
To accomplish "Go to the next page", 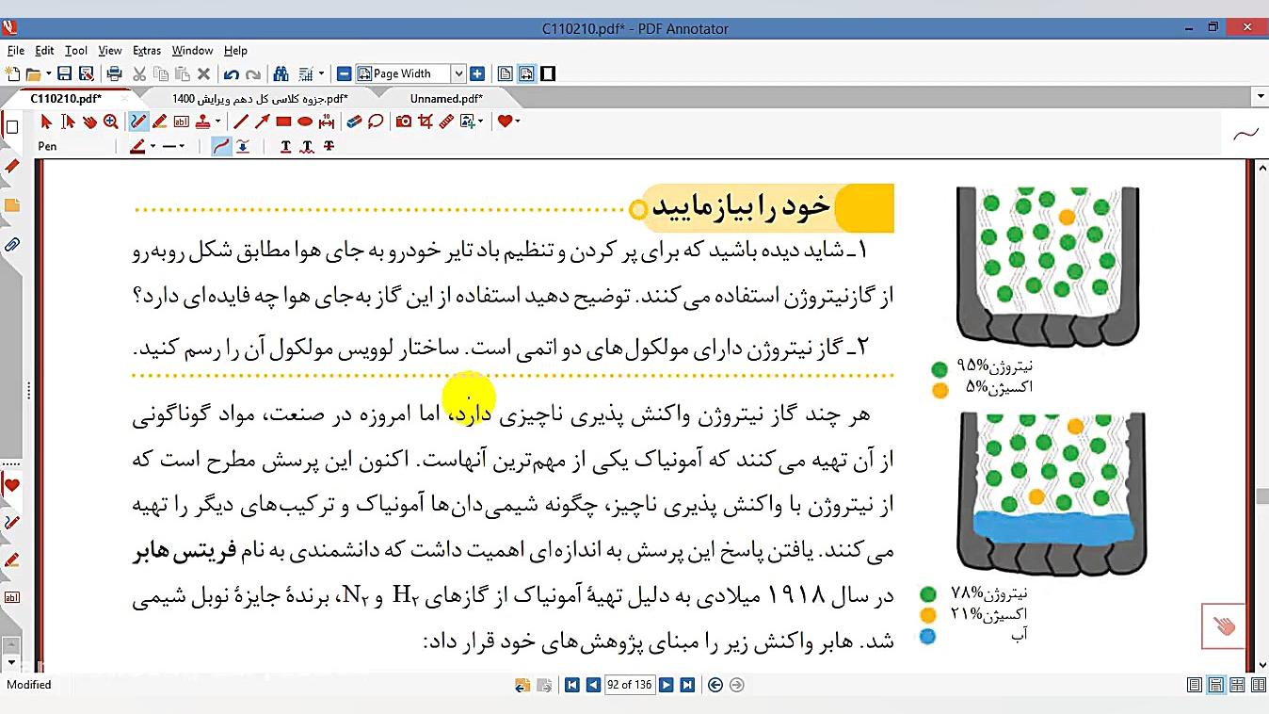I will pos(666,686).
